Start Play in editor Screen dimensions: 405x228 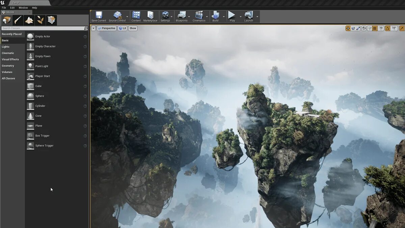coord(232,17)
